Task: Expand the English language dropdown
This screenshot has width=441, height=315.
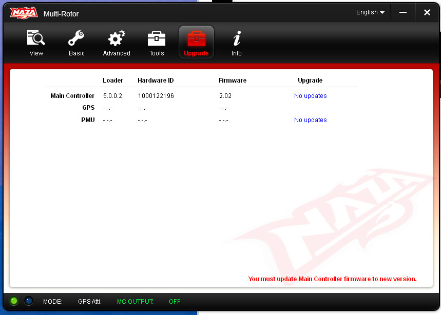Action: 370,12
